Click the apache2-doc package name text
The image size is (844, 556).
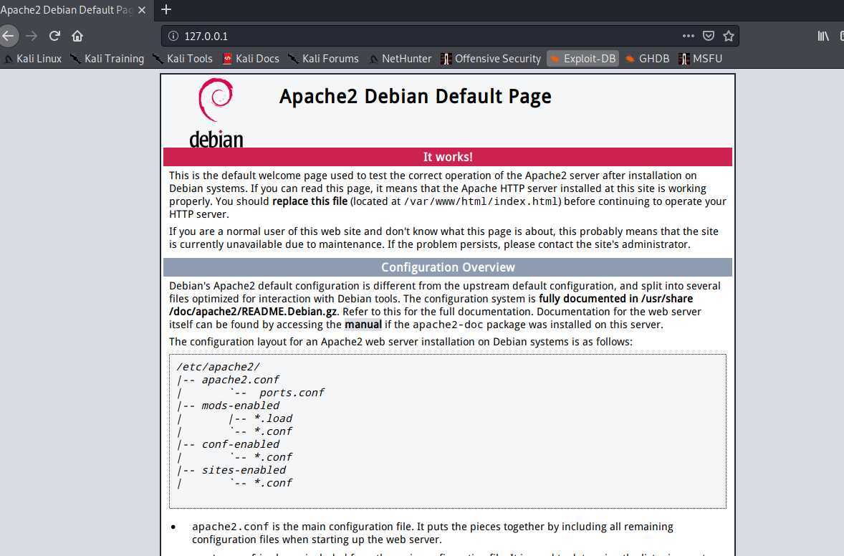[448, 325]
